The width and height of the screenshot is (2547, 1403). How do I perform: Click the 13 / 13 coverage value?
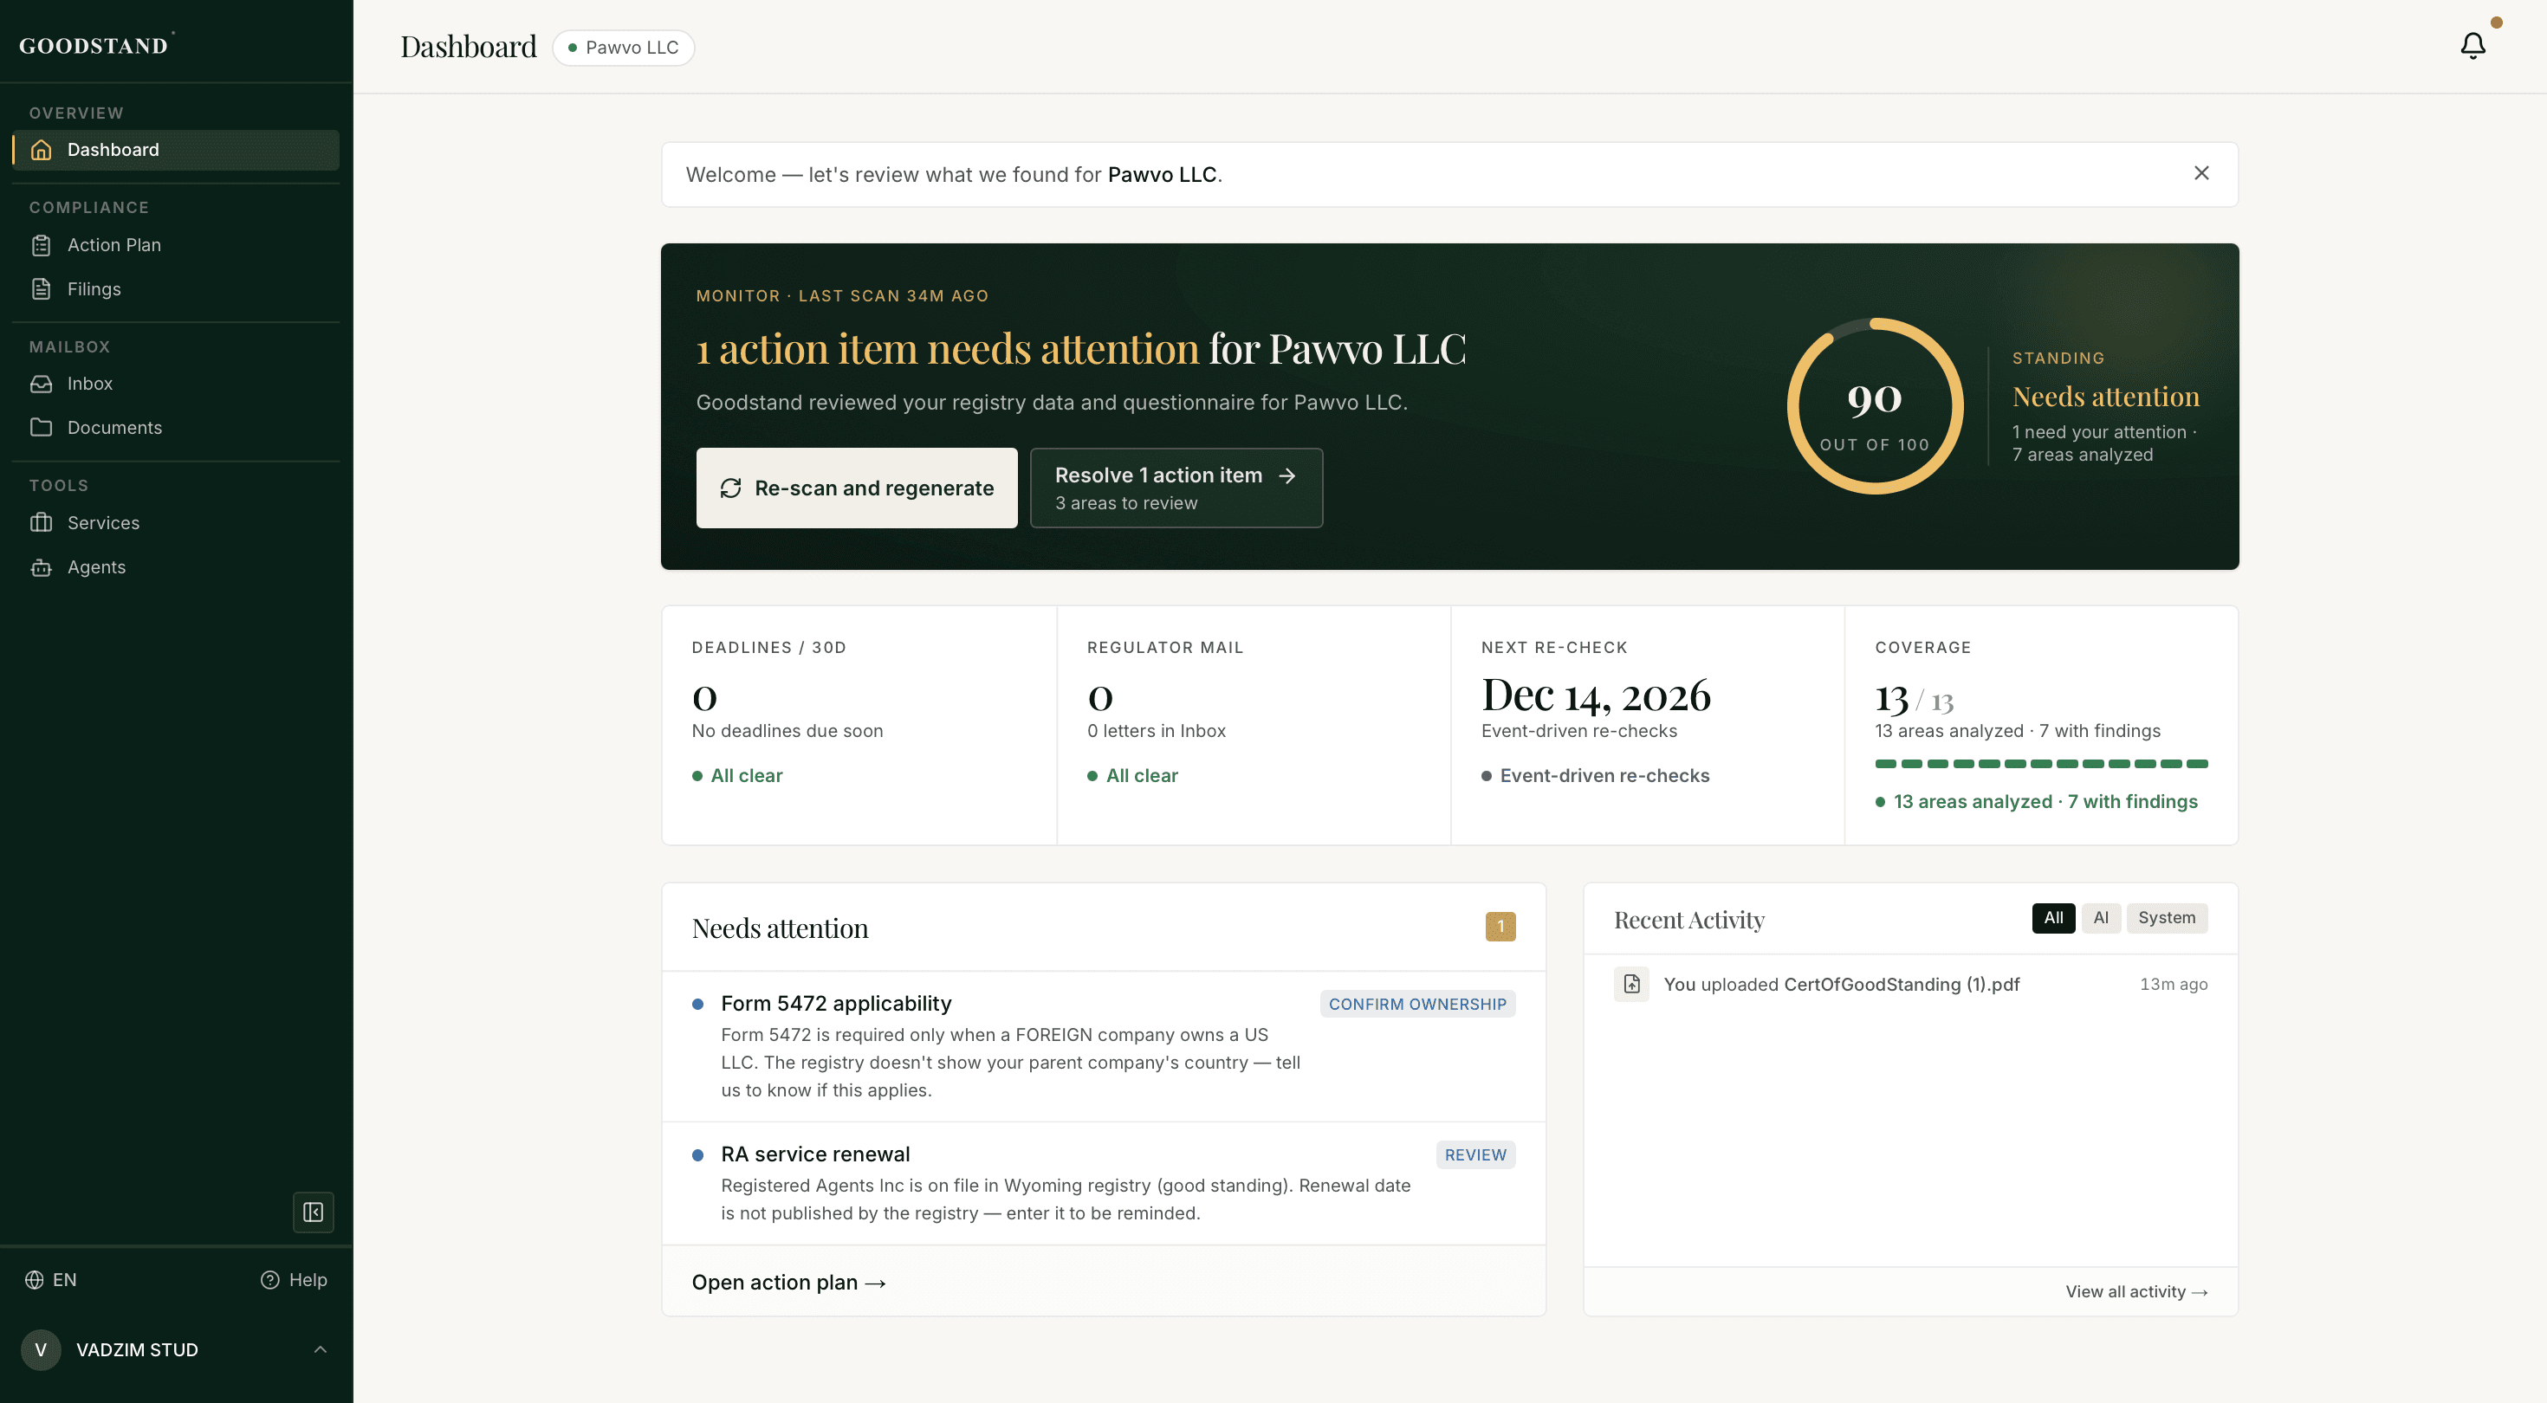[1913, 699]
